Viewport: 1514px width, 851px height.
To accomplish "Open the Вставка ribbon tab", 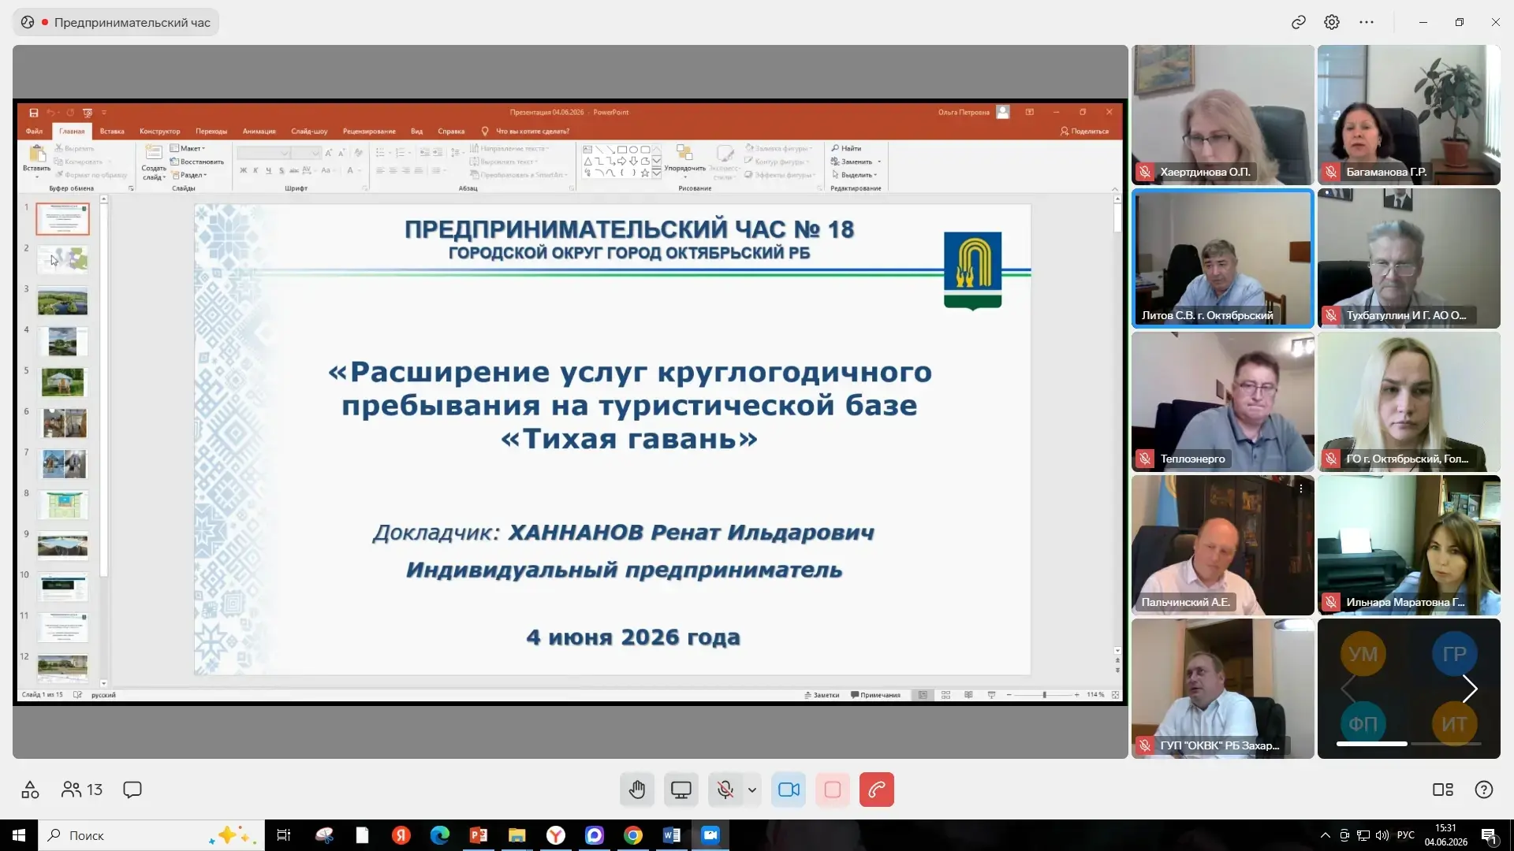I will click(x=112, y=132).
